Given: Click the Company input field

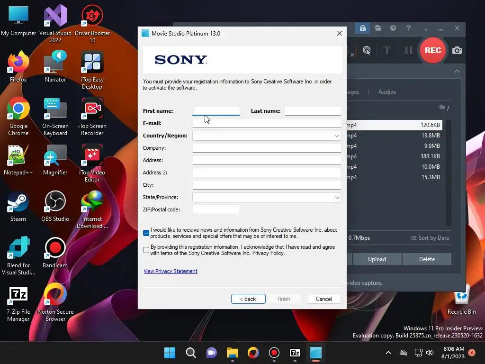Looking at the screenshot, I should [267, 148].
